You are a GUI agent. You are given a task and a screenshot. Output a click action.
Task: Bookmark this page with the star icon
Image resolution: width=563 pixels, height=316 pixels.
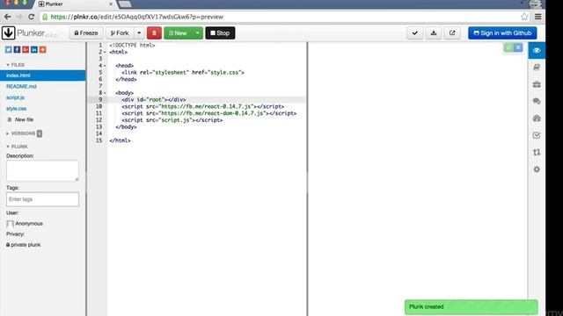(x=524, y=17)
